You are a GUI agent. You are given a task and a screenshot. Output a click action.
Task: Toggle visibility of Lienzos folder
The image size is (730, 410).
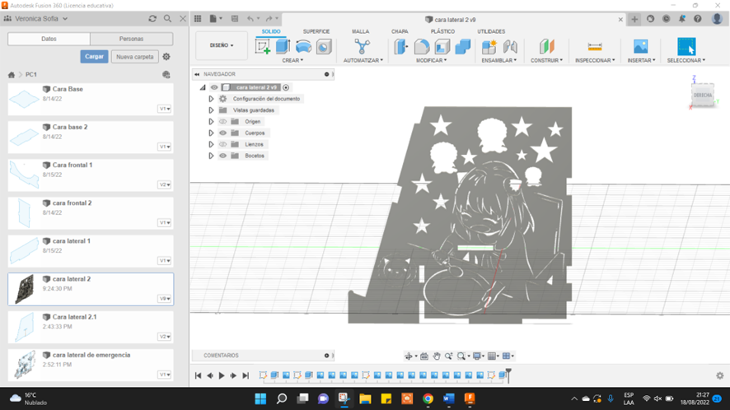pyautogui.click(x=223, y=144)
